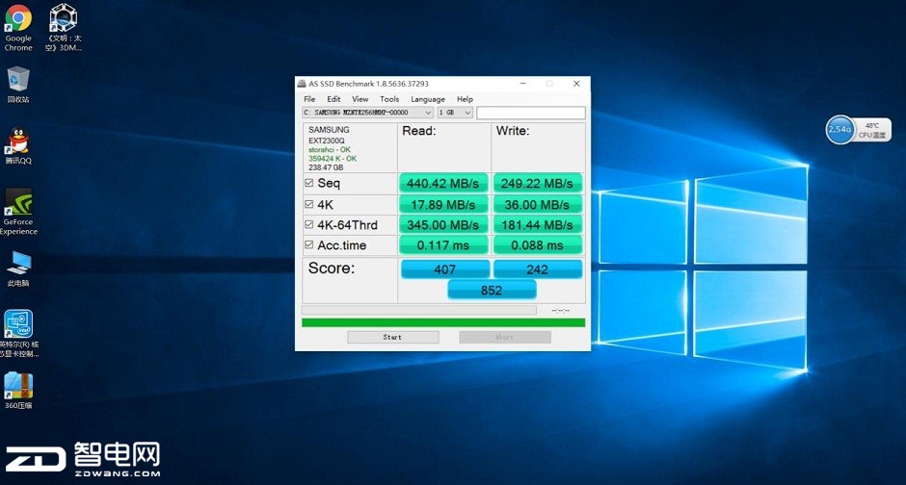Open GeForce Experience shortcut
This screenshot has width=906, height=485.
18,212
